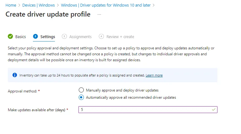Image resolution: width=241 pixels, height=134 pixels.
Task: Click the Make updates available after days field
Action: [x=144, y=110]
